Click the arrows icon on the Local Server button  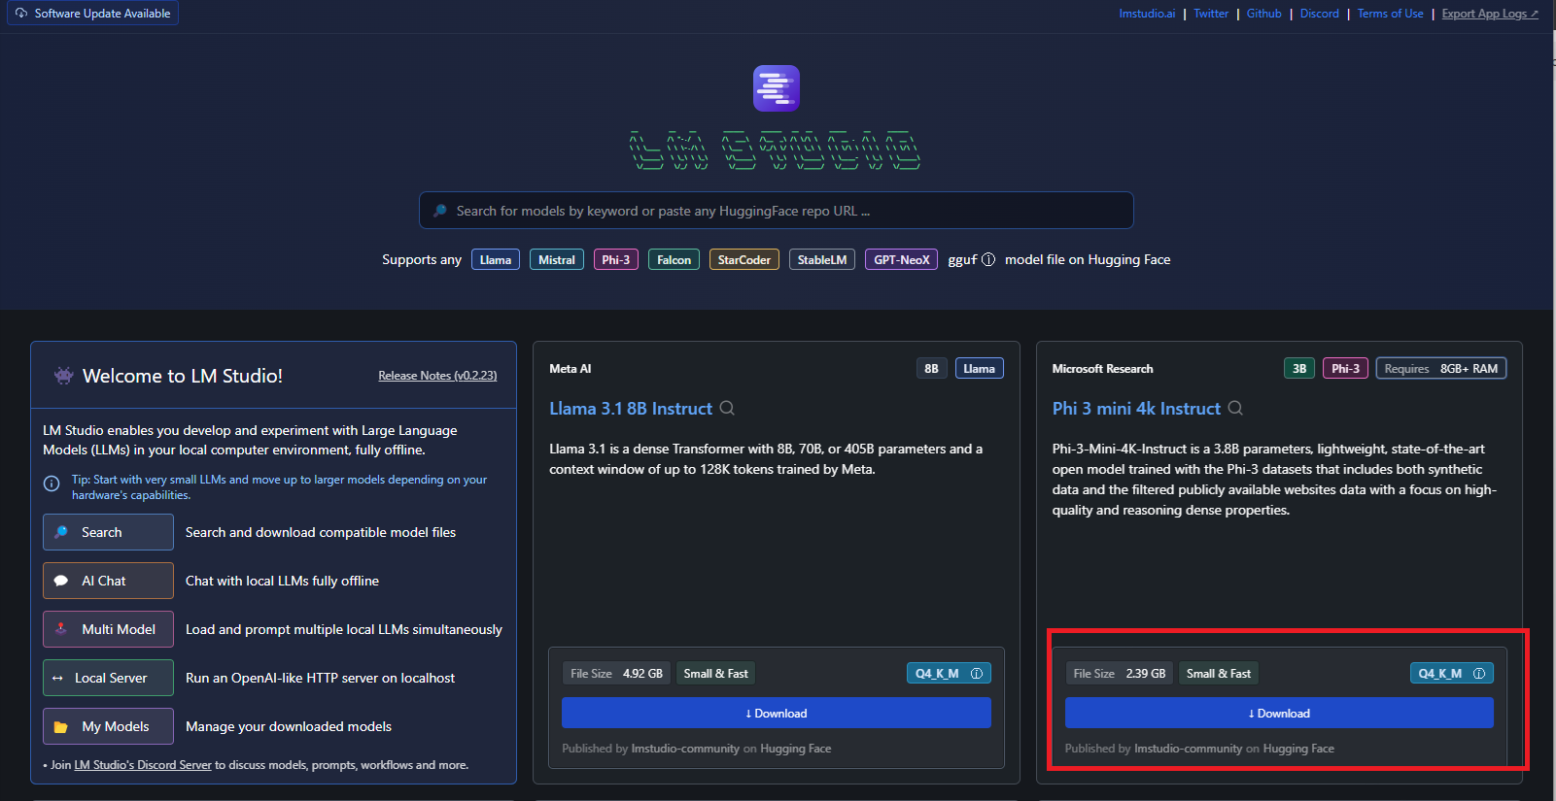(57, 678)
